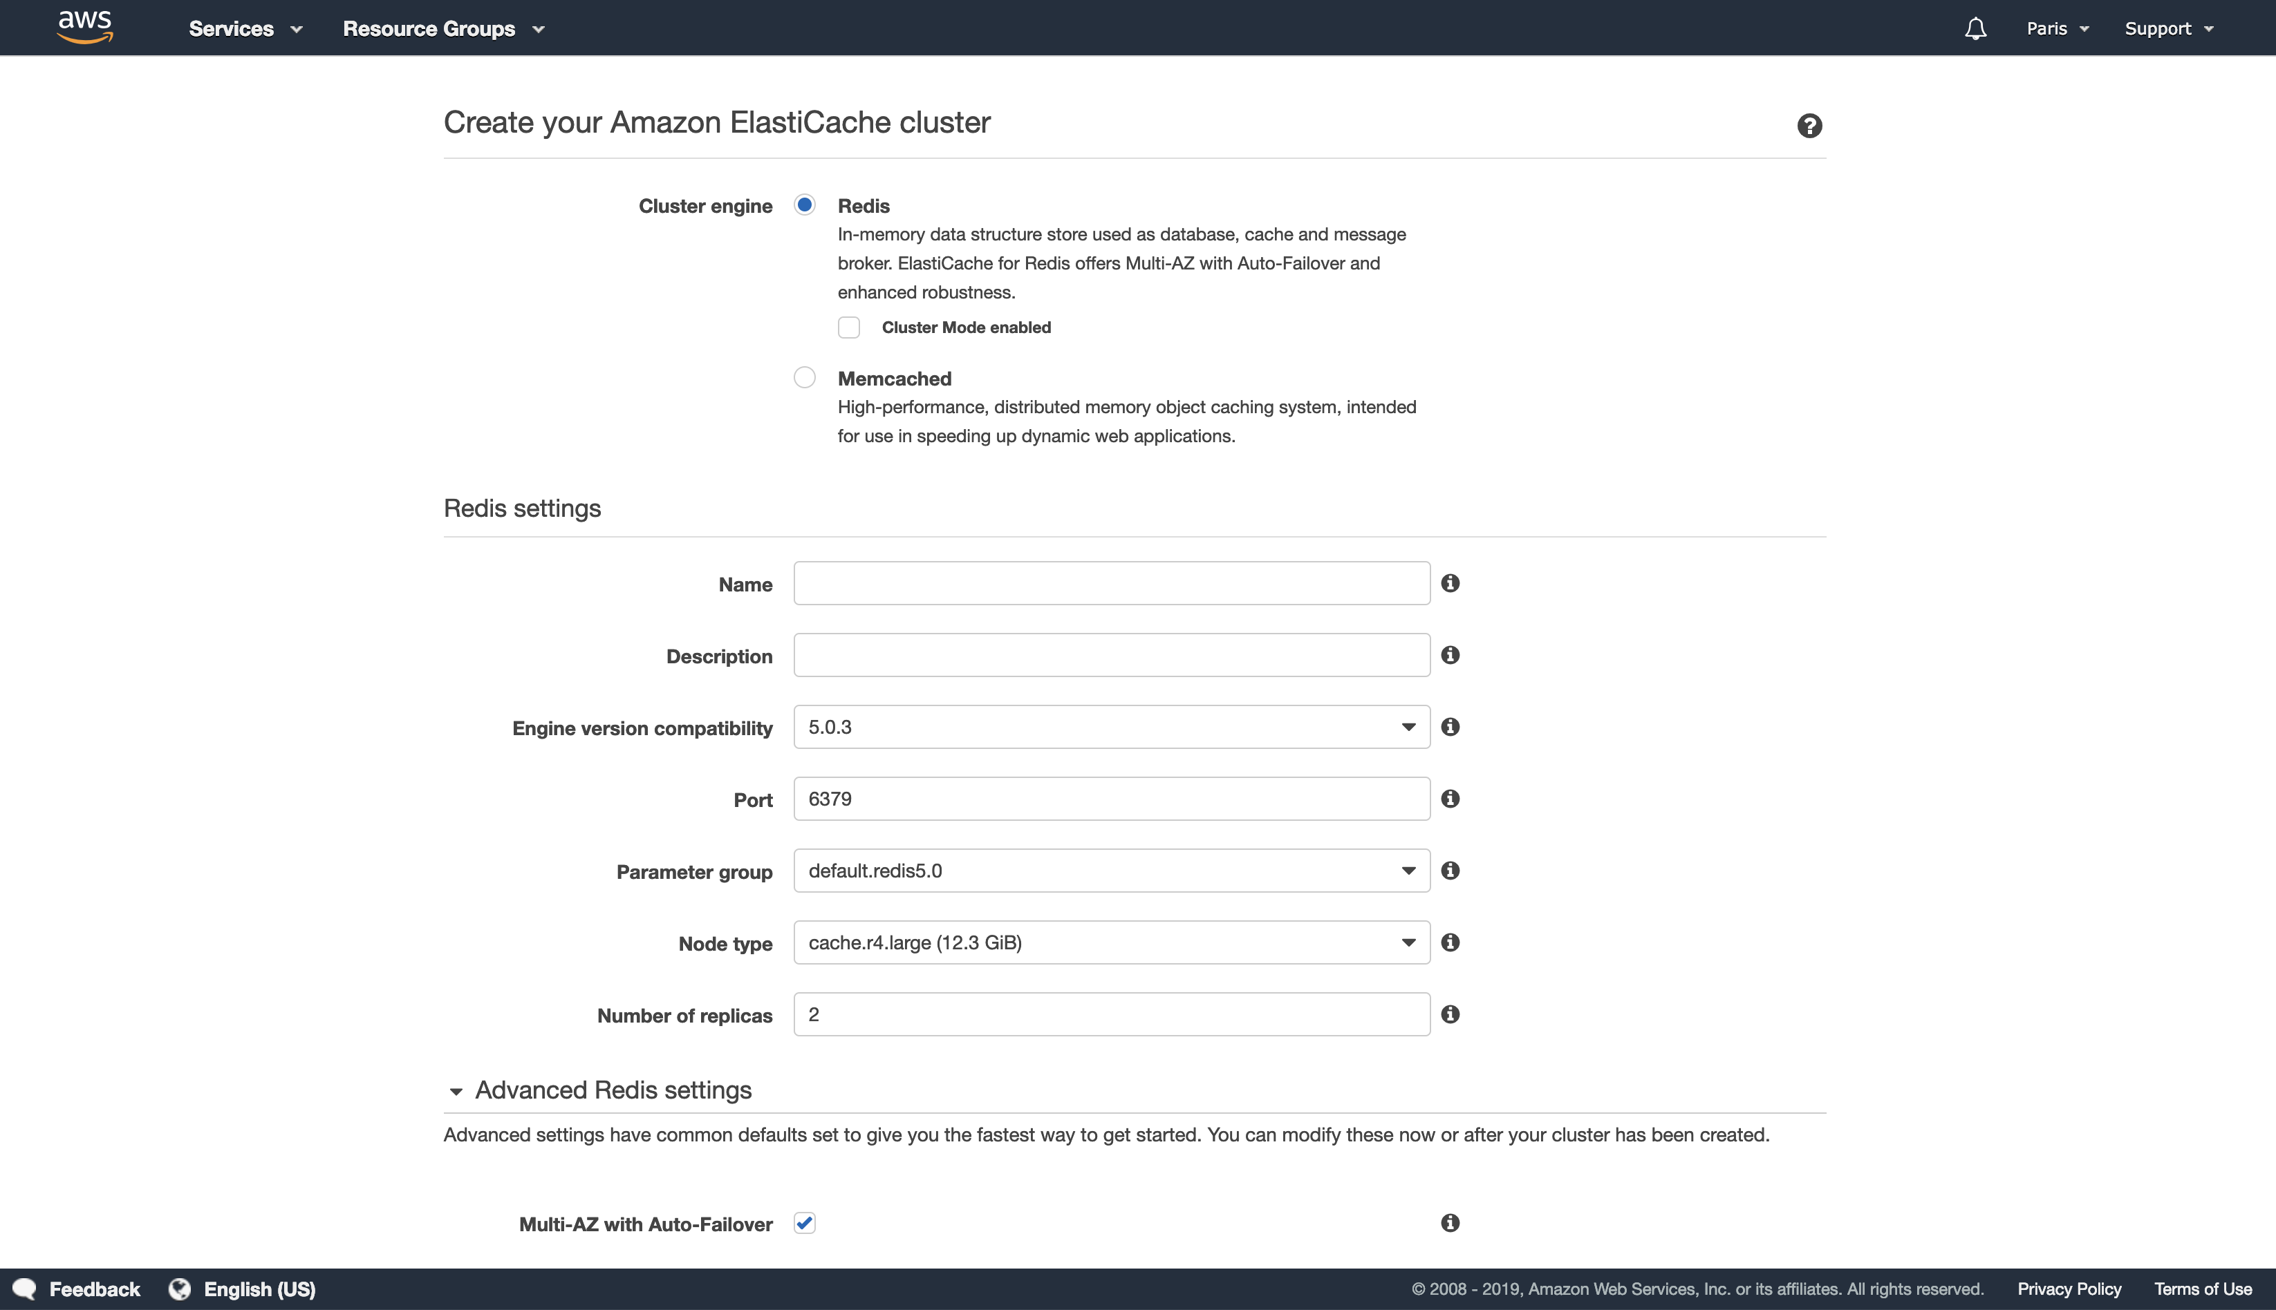Viewport: 2276px width, 1310px height.
Task: Click the help question mark icon
Action: (x=1809, y=126)
